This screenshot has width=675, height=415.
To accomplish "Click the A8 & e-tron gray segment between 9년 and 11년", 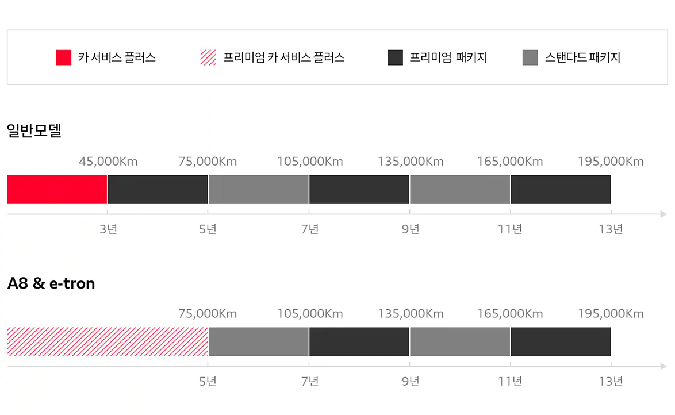I will tap(460, 342).
